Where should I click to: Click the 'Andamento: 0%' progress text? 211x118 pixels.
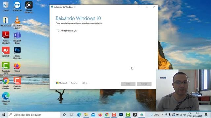click(69, 31)
